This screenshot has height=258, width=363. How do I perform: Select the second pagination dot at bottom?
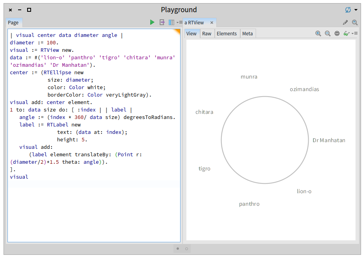click(186, 248)
